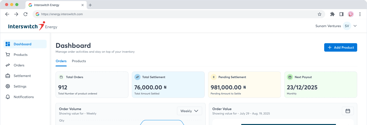367x125 pixels.
Task: Click the Settings gear icon
Action: click(x=8, y=86)
